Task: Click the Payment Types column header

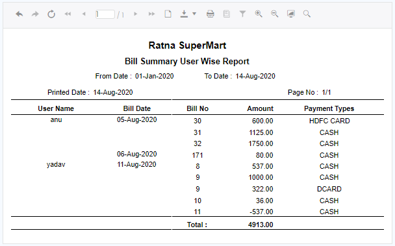Action: point(329,108)
